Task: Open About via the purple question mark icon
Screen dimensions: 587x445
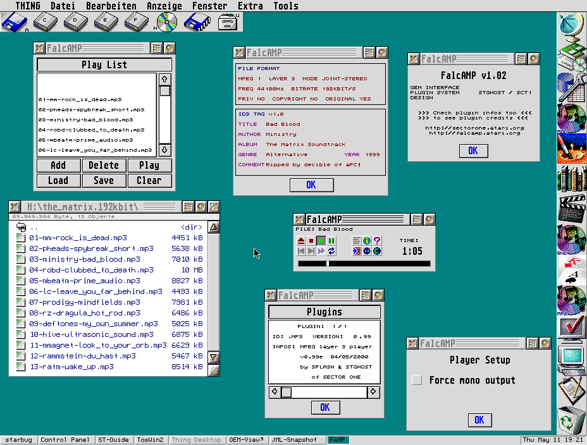Action: point(377,241)
